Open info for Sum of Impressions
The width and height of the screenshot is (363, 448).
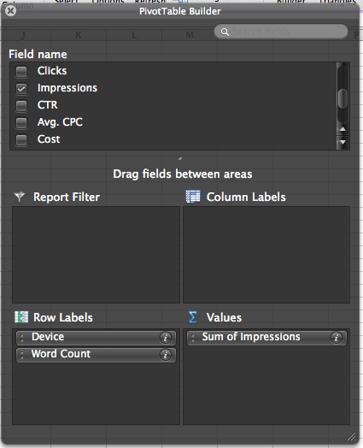pos(337,338)
